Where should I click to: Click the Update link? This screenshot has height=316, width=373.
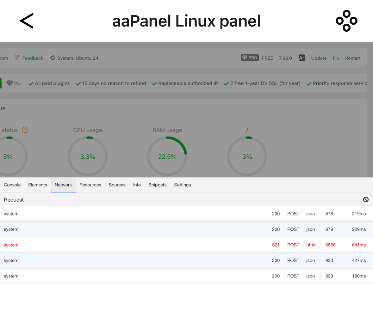[x=319, y=58]
